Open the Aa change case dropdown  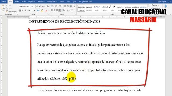click(43, 6)
